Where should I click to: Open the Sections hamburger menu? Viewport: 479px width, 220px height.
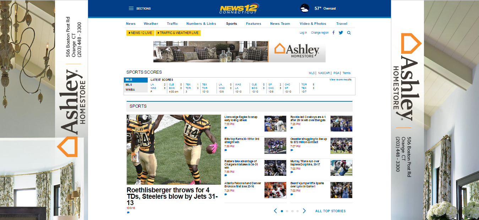point(140,9)
